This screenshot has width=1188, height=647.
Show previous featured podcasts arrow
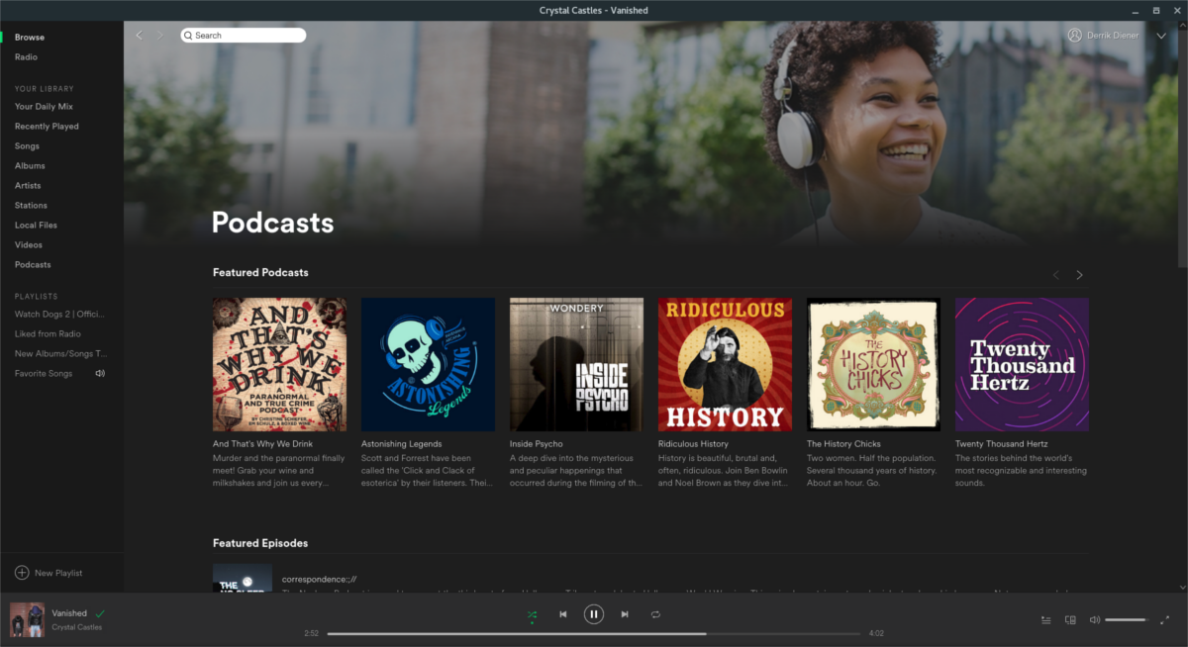point(1056,275)
